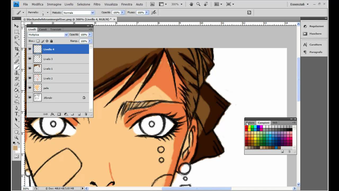Click the Rotate View tool in top bar

coord(206,4)
